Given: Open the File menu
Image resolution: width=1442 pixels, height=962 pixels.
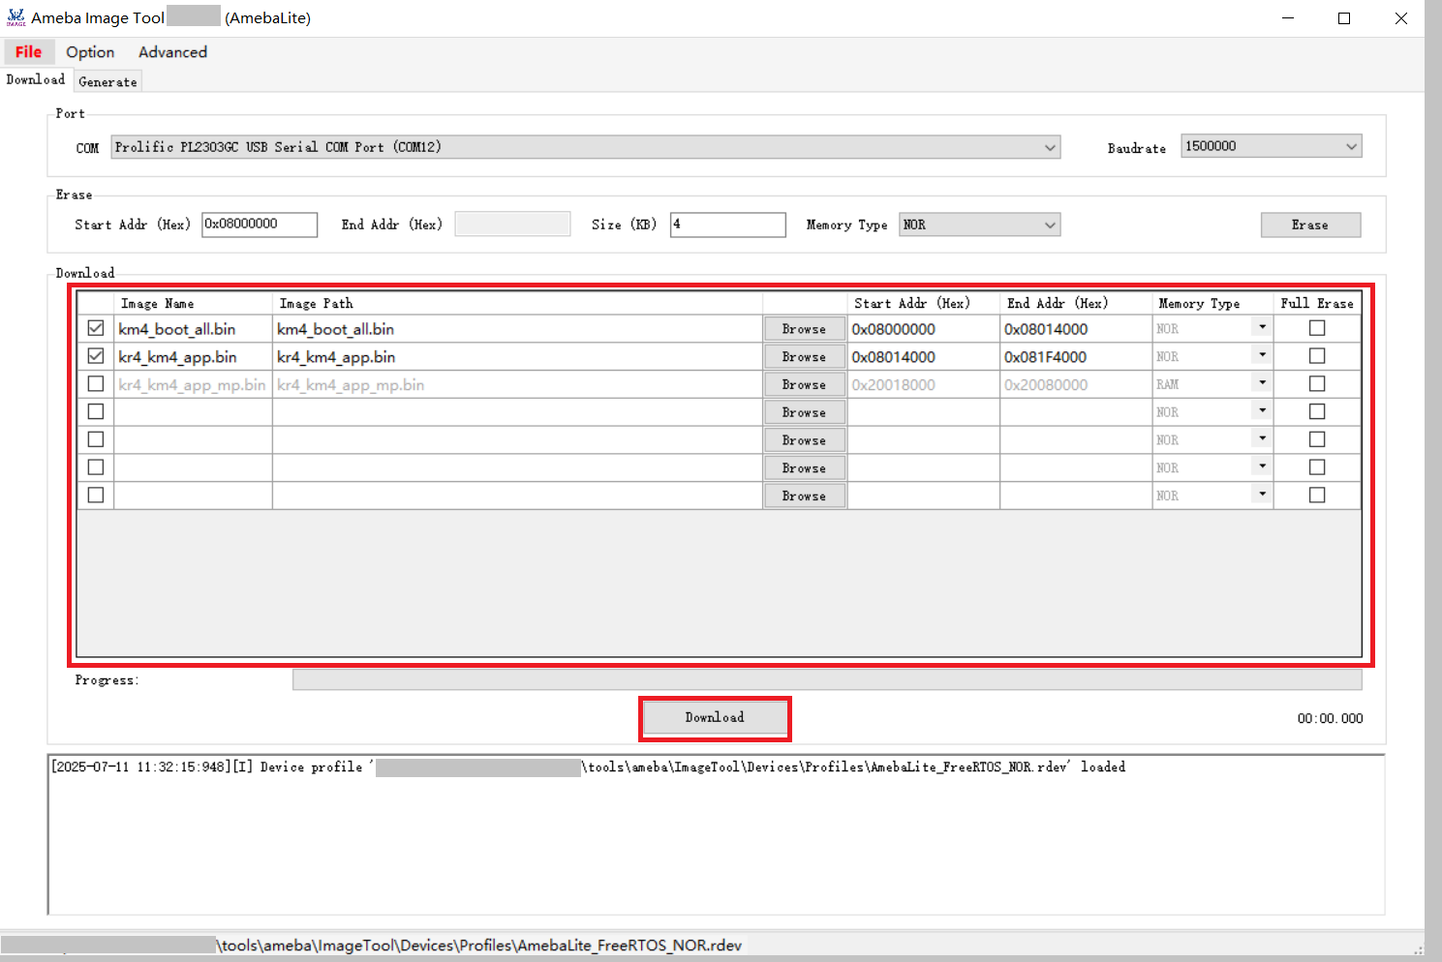Looking at the screenshot, I should (28, 52).
